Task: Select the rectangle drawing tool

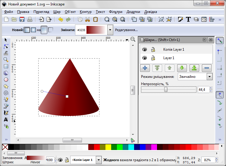Action: pos(6,66)
